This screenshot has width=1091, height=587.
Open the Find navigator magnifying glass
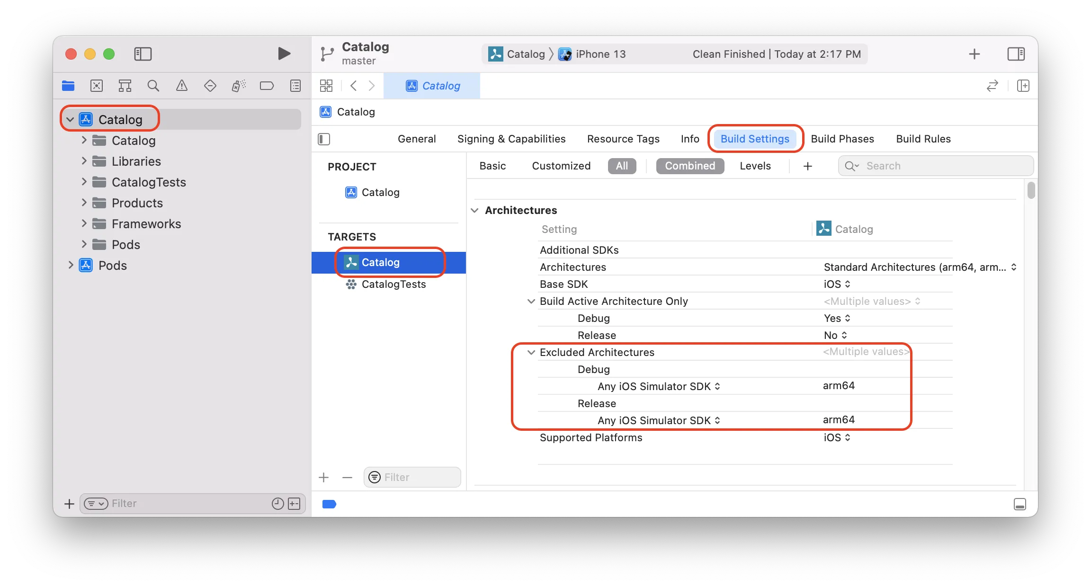153,86
